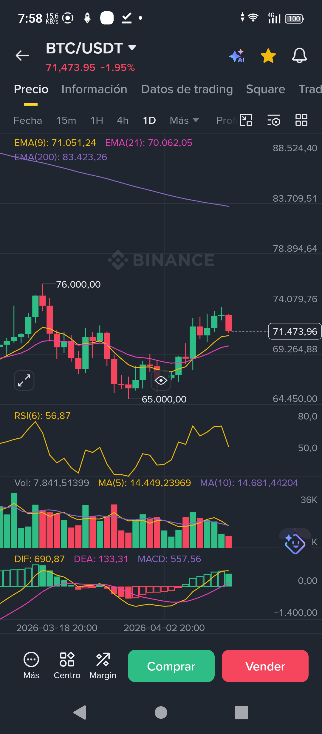Tap the Android home button
This screenshot has width=322, height=734.
coord(161,713)
